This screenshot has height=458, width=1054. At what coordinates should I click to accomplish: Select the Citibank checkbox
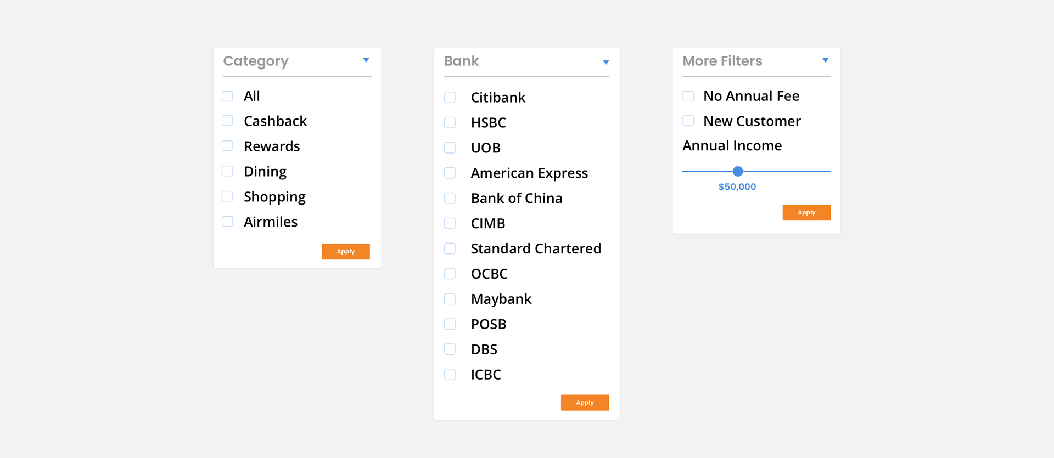450,97
